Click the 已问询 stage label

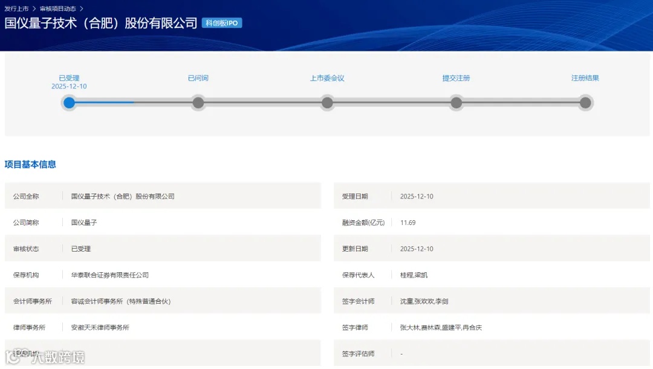[x=198, y=78]
